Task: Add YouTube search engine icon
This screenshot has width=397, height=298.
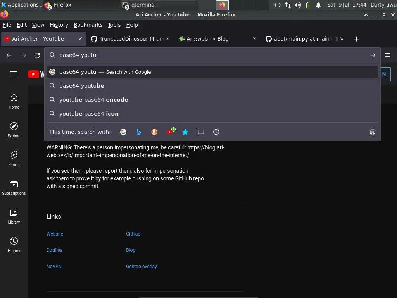Action: [x=171, y=131]
